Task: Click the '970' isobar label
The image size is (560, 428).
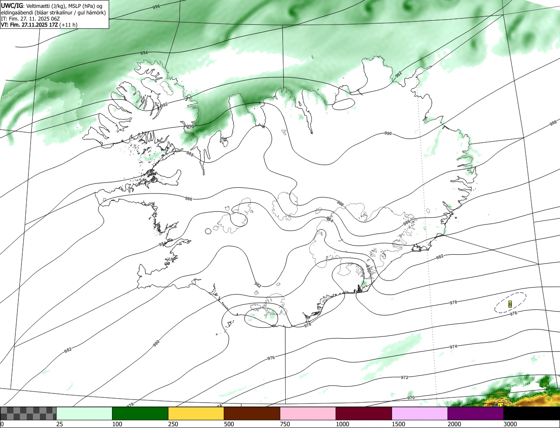Action: [411, 397]
